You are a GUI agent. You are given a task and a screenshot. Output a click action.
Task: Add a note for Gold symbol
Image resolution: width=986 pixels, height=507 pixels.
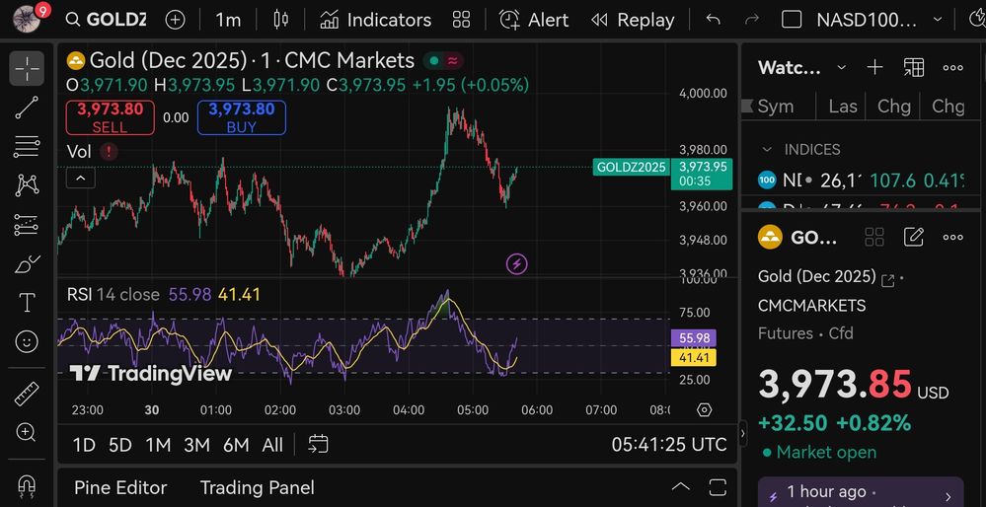coord(913,237)
